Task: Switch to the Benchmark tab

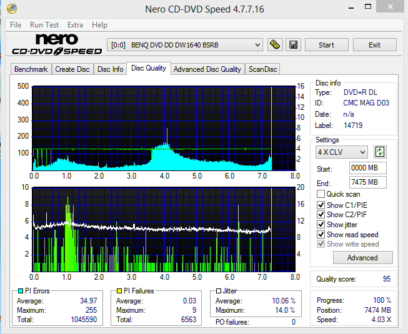Action: (31, 69)
